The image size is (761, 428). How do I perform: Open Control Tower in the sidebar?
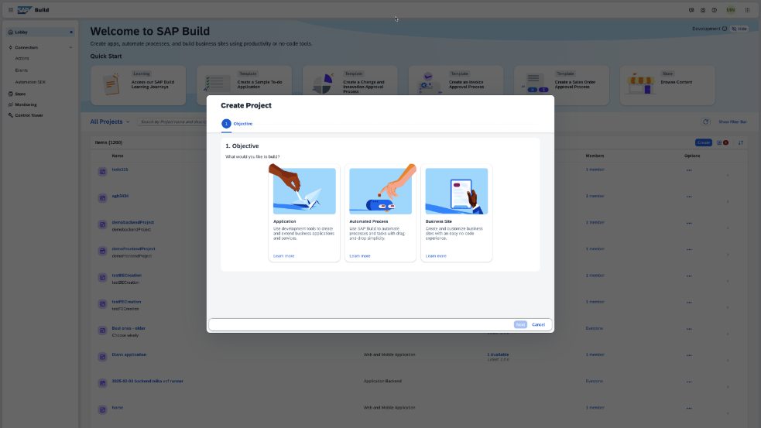(x=29, y=115)
